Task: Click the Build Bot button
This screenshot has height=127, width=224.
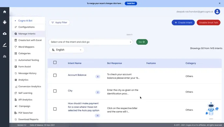Action: [131, 3]
